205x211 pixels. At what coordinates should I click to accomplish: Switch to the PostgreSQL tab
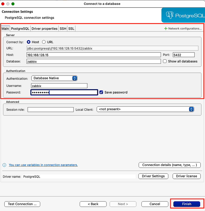click(20, 29)
